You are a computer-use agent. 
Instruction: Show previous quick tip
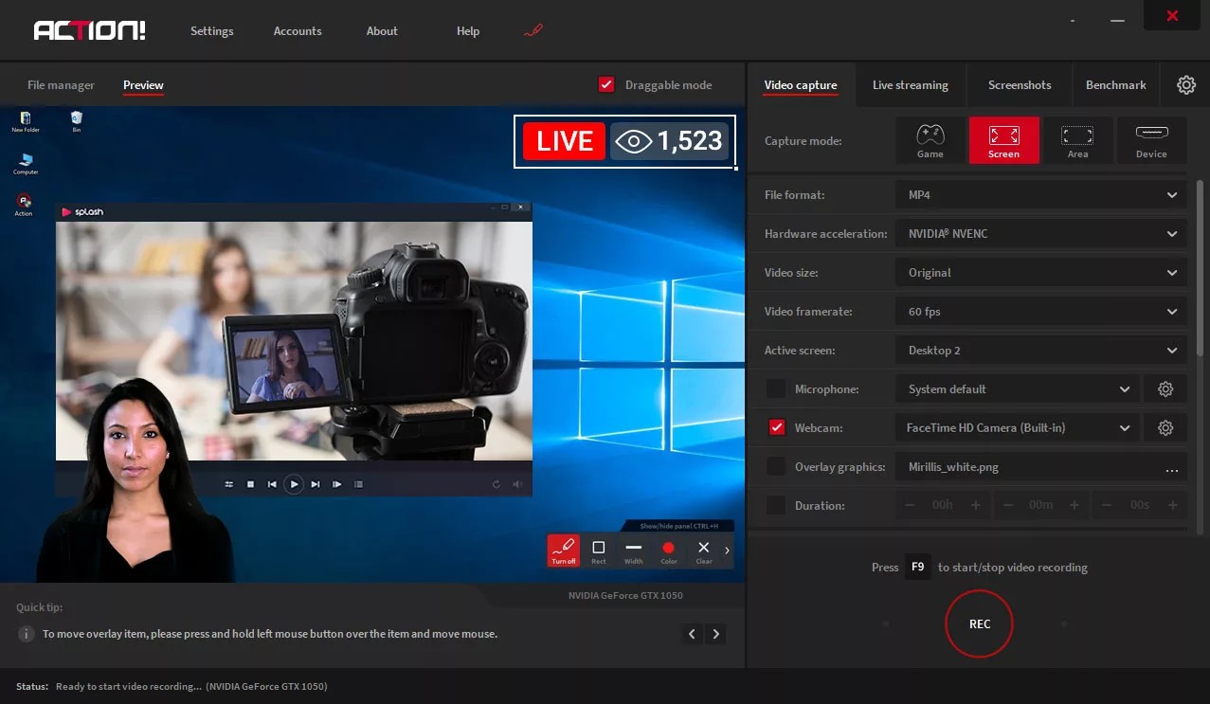tap(693, 634)
